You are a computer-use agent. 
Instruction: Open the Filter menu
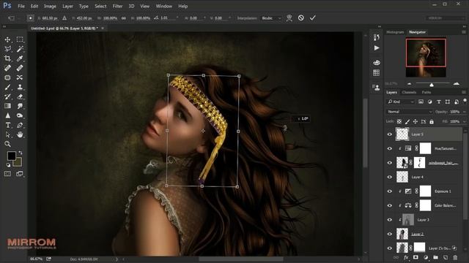(x=117, y=6)
